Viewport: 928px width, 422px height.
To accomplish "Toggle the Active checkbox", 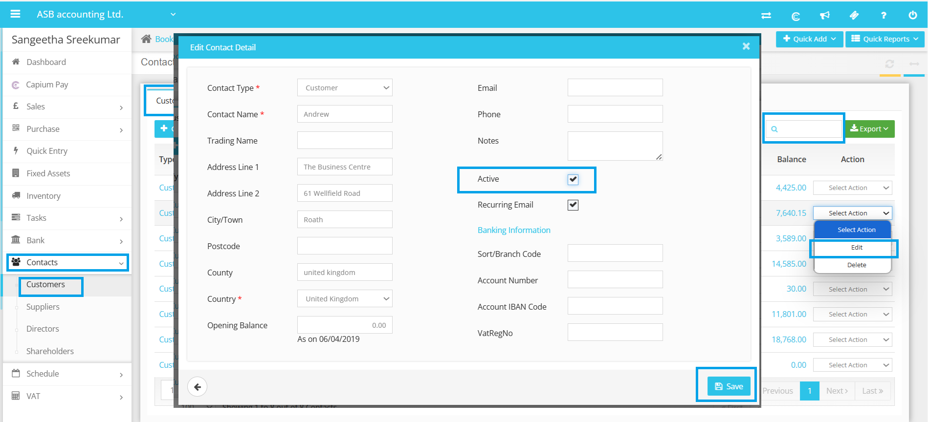I will [573, 179].
